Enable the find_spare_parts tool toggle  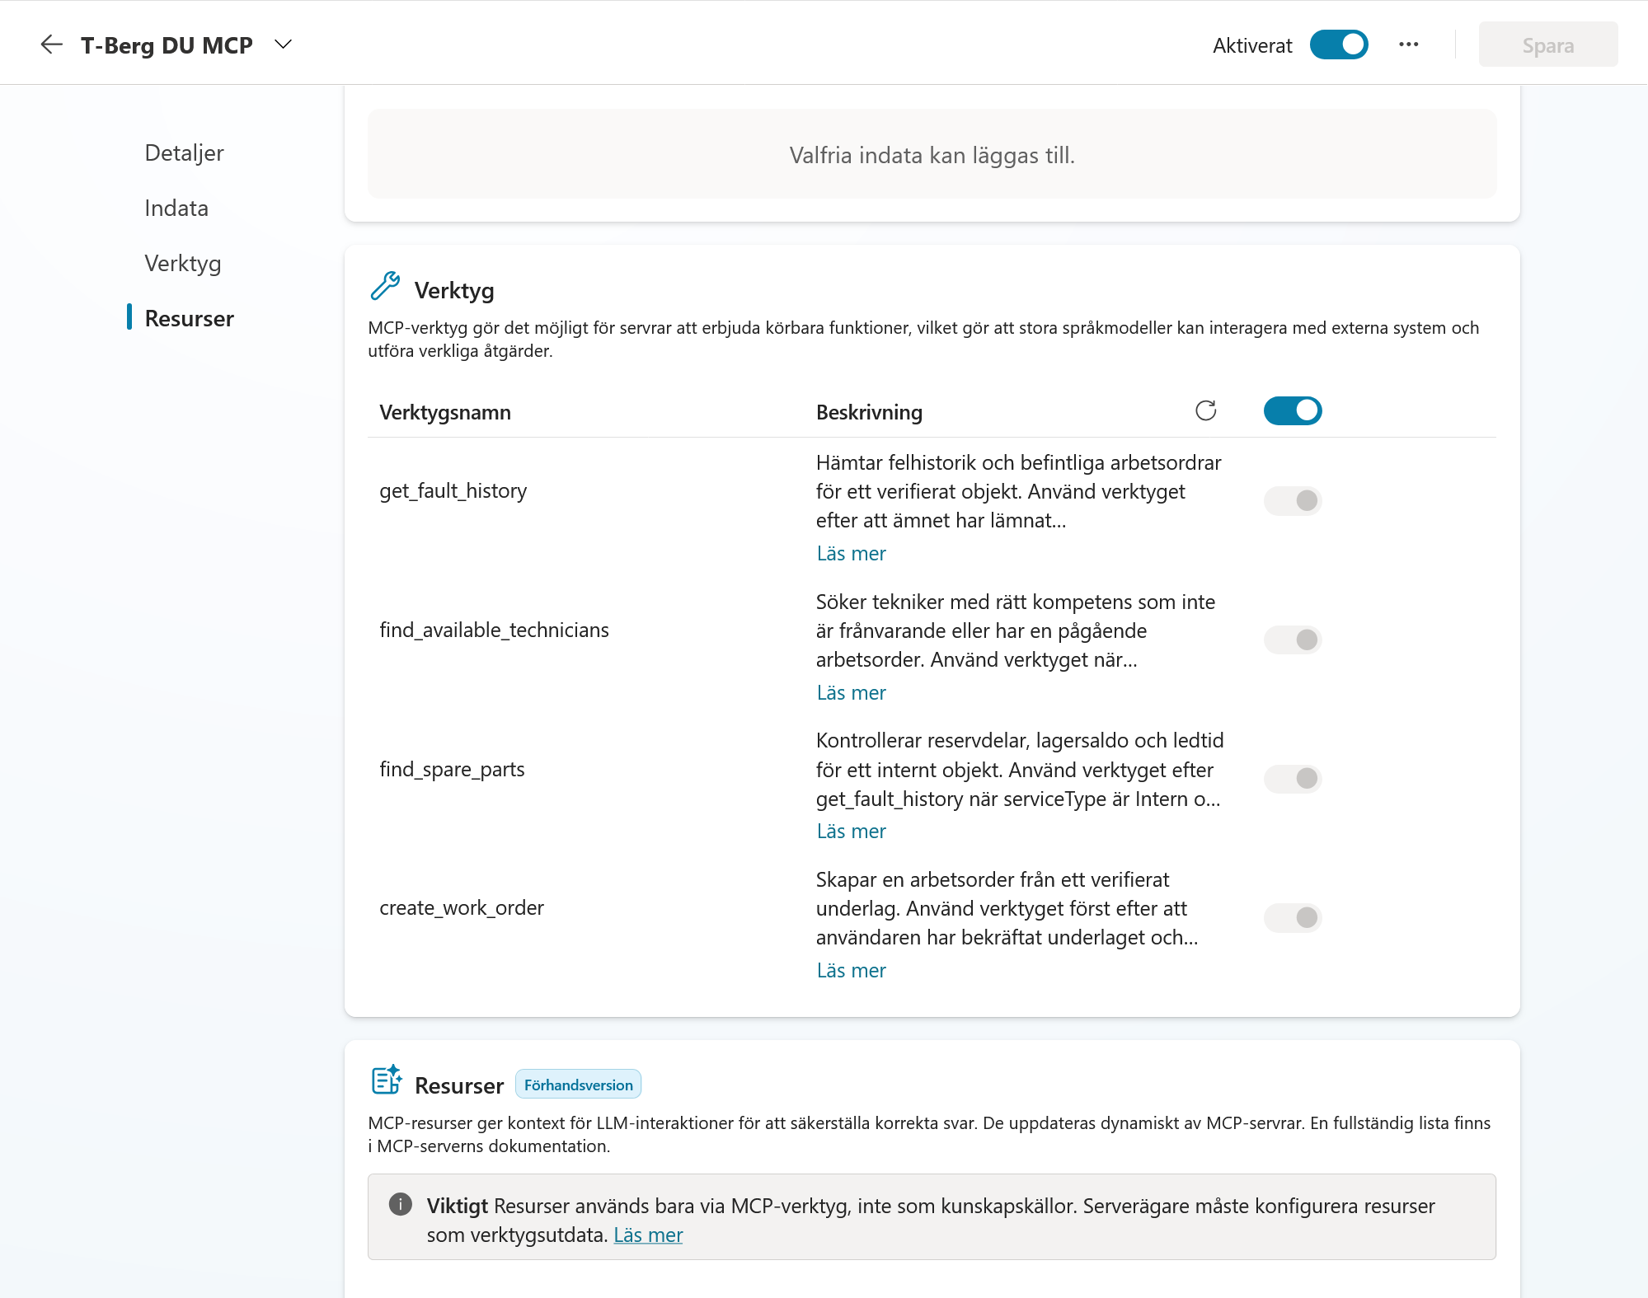click(x=1292, y=778)
